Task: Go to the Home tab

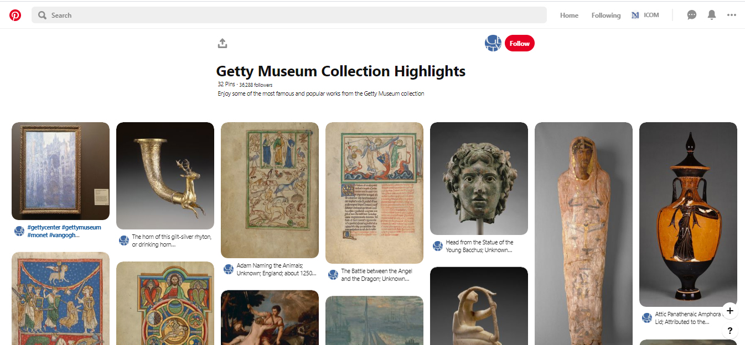Action: pyautogui.click(x=569, y=15)
